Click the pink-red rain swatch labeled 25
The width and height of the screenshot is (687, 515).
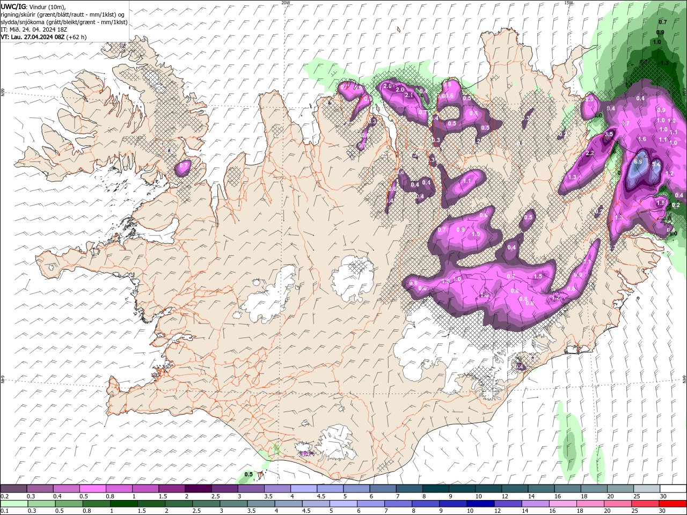coord(645,503)
